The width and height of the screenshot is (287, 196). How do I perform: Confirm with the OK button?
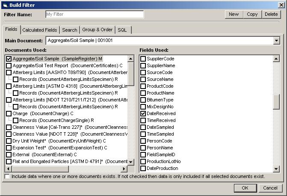tap(245, 188)
